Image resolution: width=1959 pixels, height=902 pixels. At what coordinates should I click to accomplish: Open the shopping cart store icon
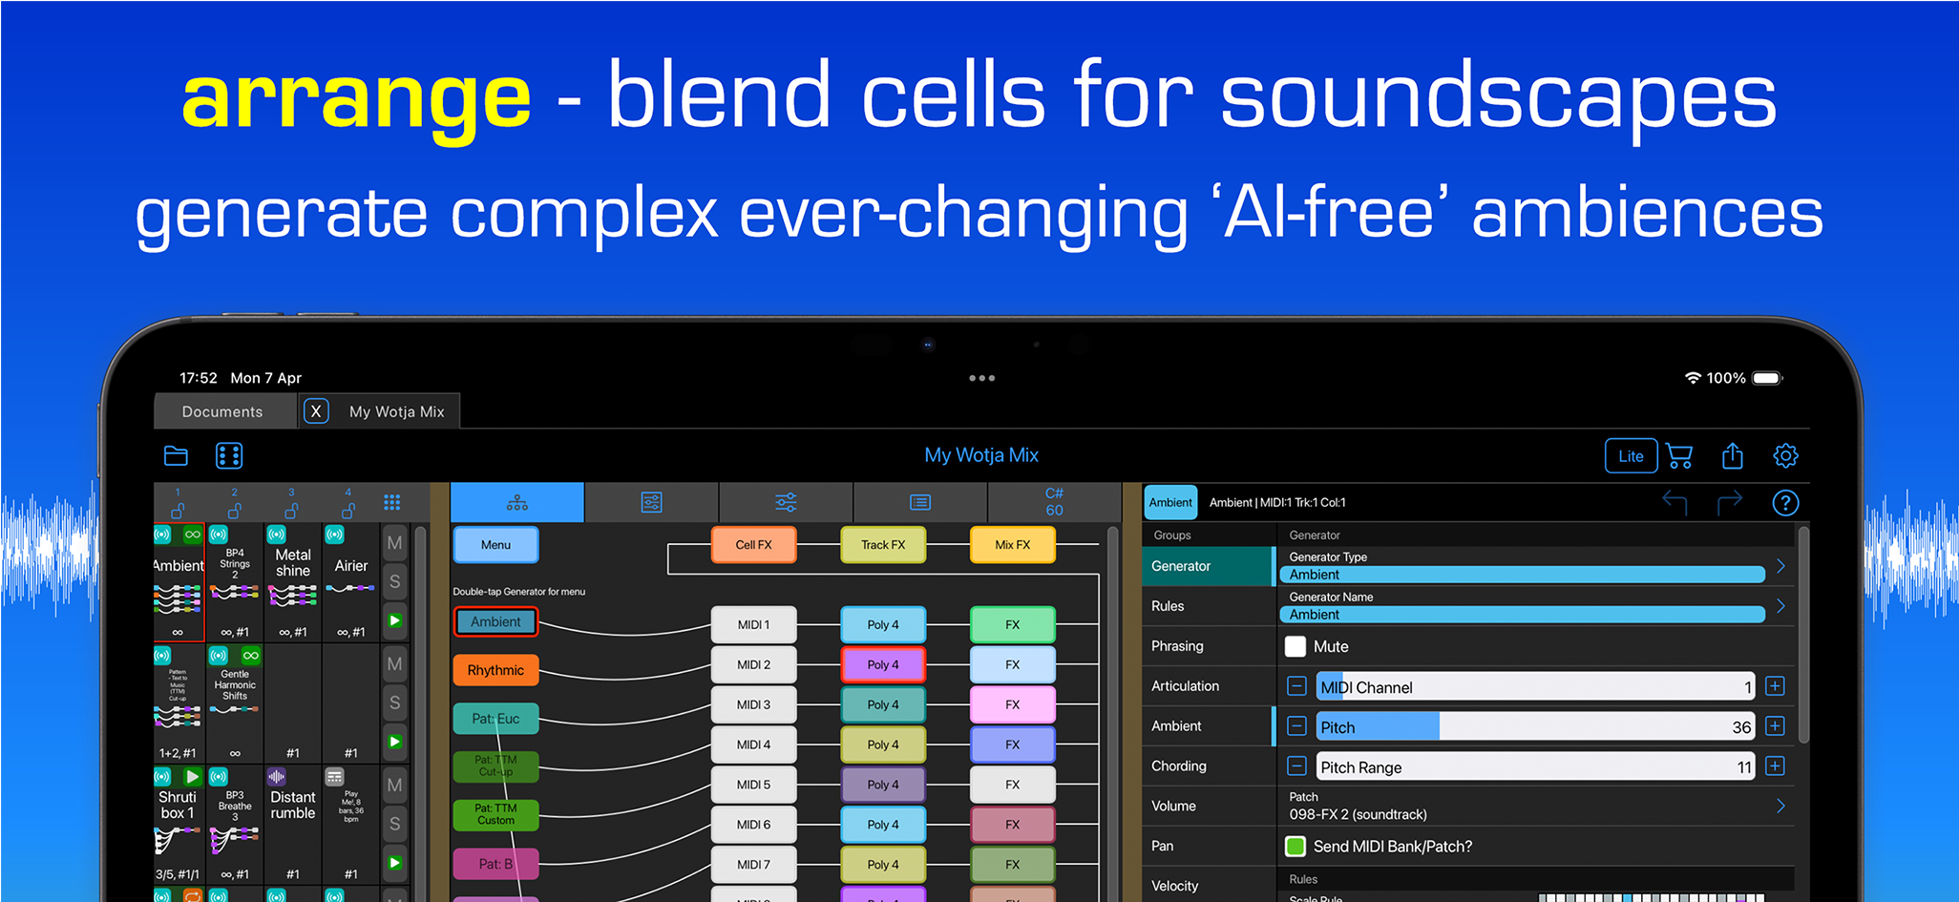point(1679,456)
